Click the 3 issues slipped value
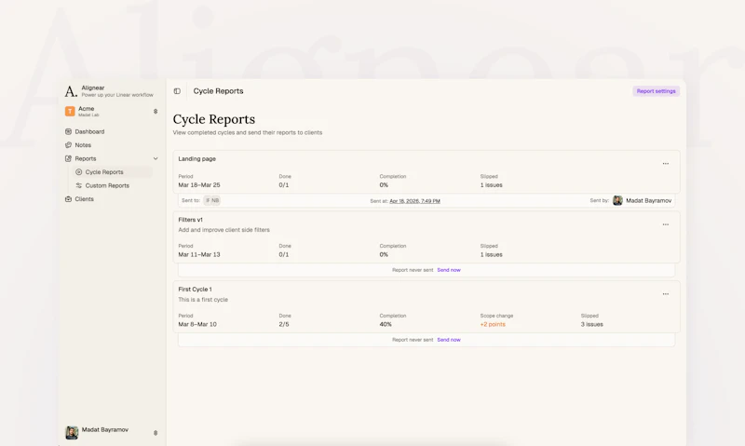The width and height of the screenshot is (745, 446). pyautogui.click(x=591, y=324)
